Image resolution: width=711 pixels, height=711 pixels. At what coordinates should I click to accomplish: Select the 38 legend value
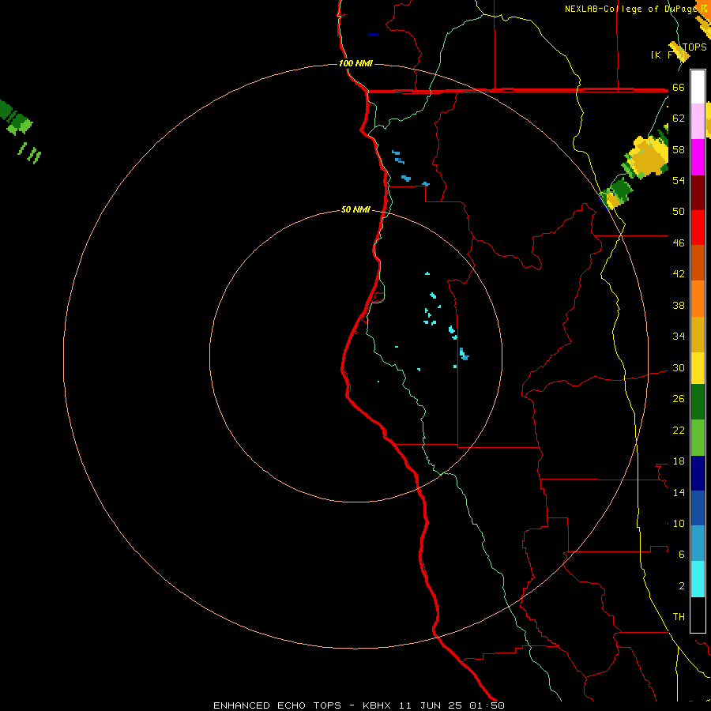(x=679, y=305)
